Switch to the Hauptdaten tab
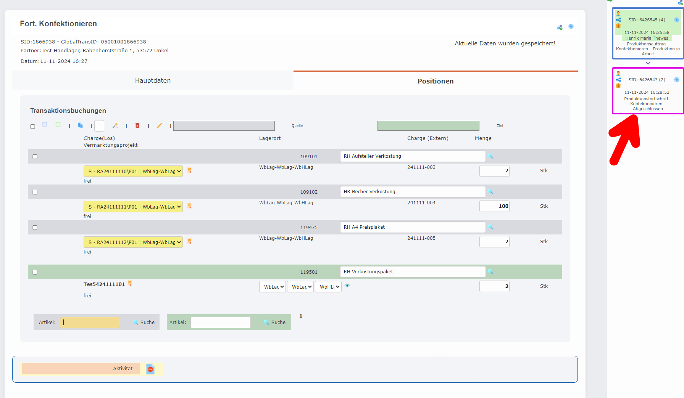The image size is (684, 398). point(153,80)
